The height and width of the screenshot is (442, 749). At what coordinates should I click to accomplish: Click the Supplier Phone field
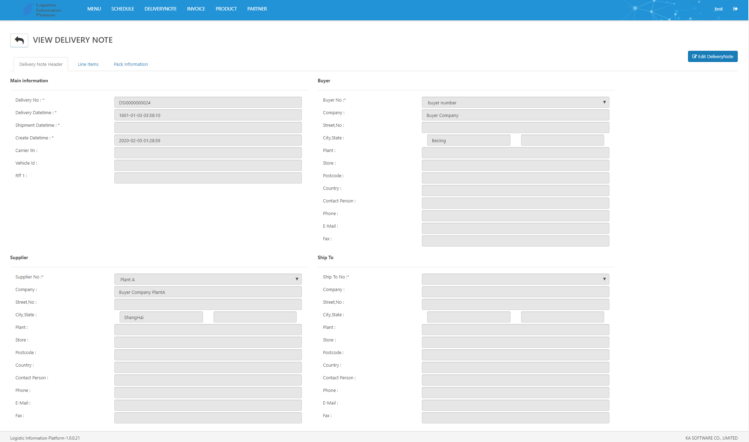[x=208, y=393]
